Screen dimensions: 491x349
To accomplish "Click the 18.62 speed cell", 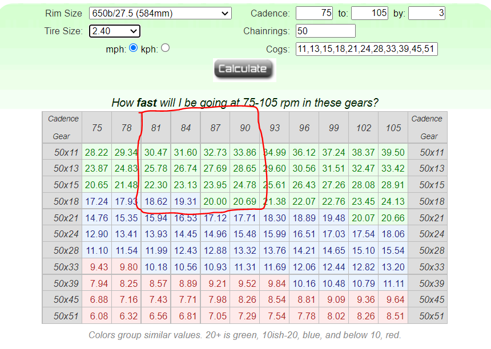I will click(156, 201).
